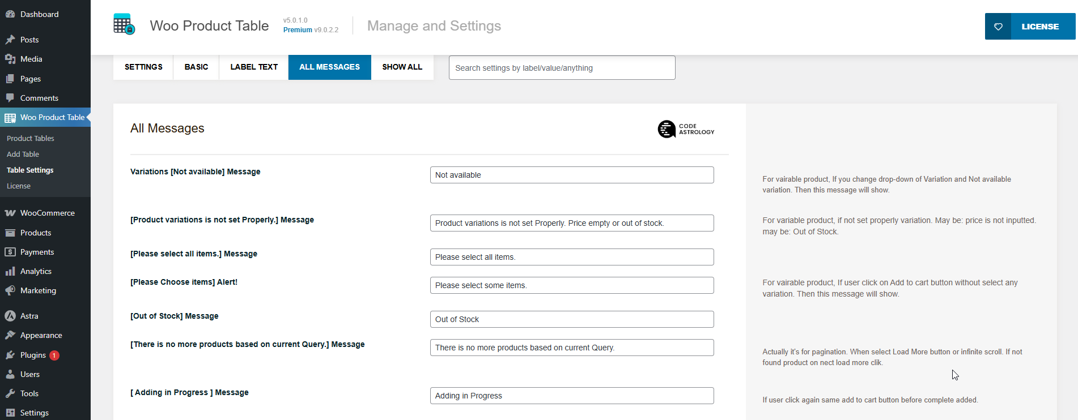Click the [Please Choose items] Alert! label

tap(184, 282)
